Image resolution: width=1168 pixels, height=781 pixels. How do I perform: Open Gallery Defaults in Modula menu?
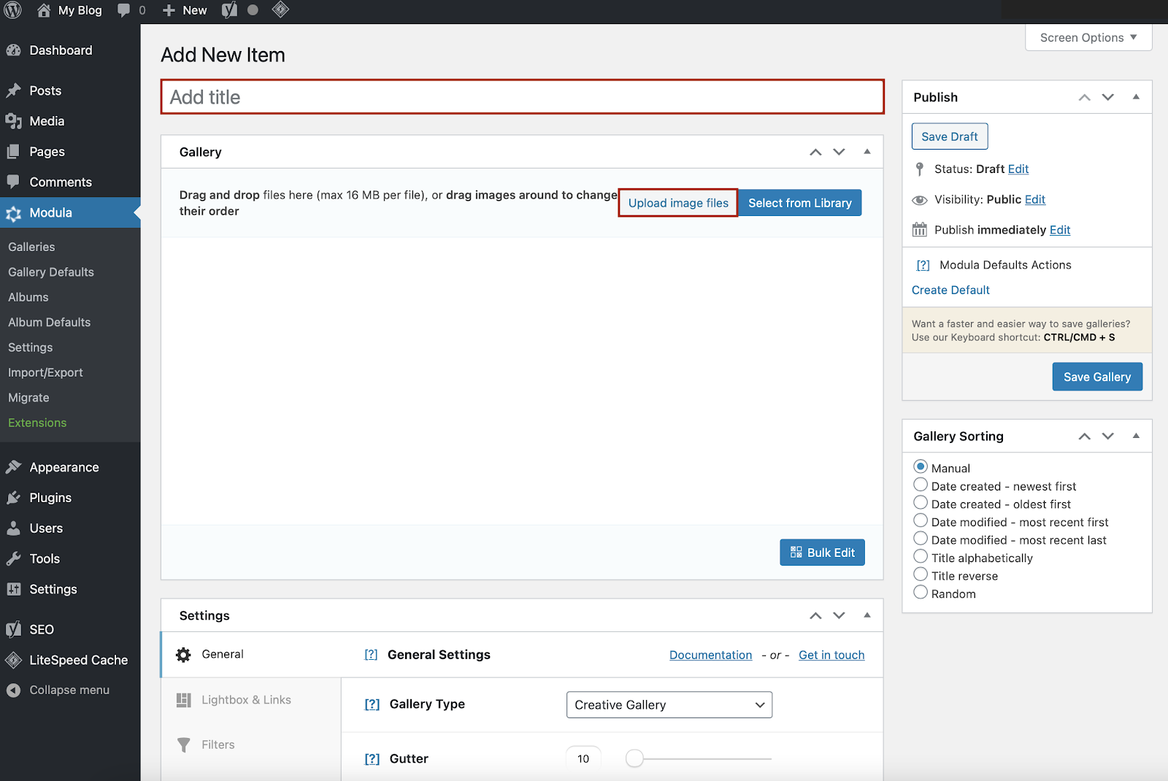(51, 272)
